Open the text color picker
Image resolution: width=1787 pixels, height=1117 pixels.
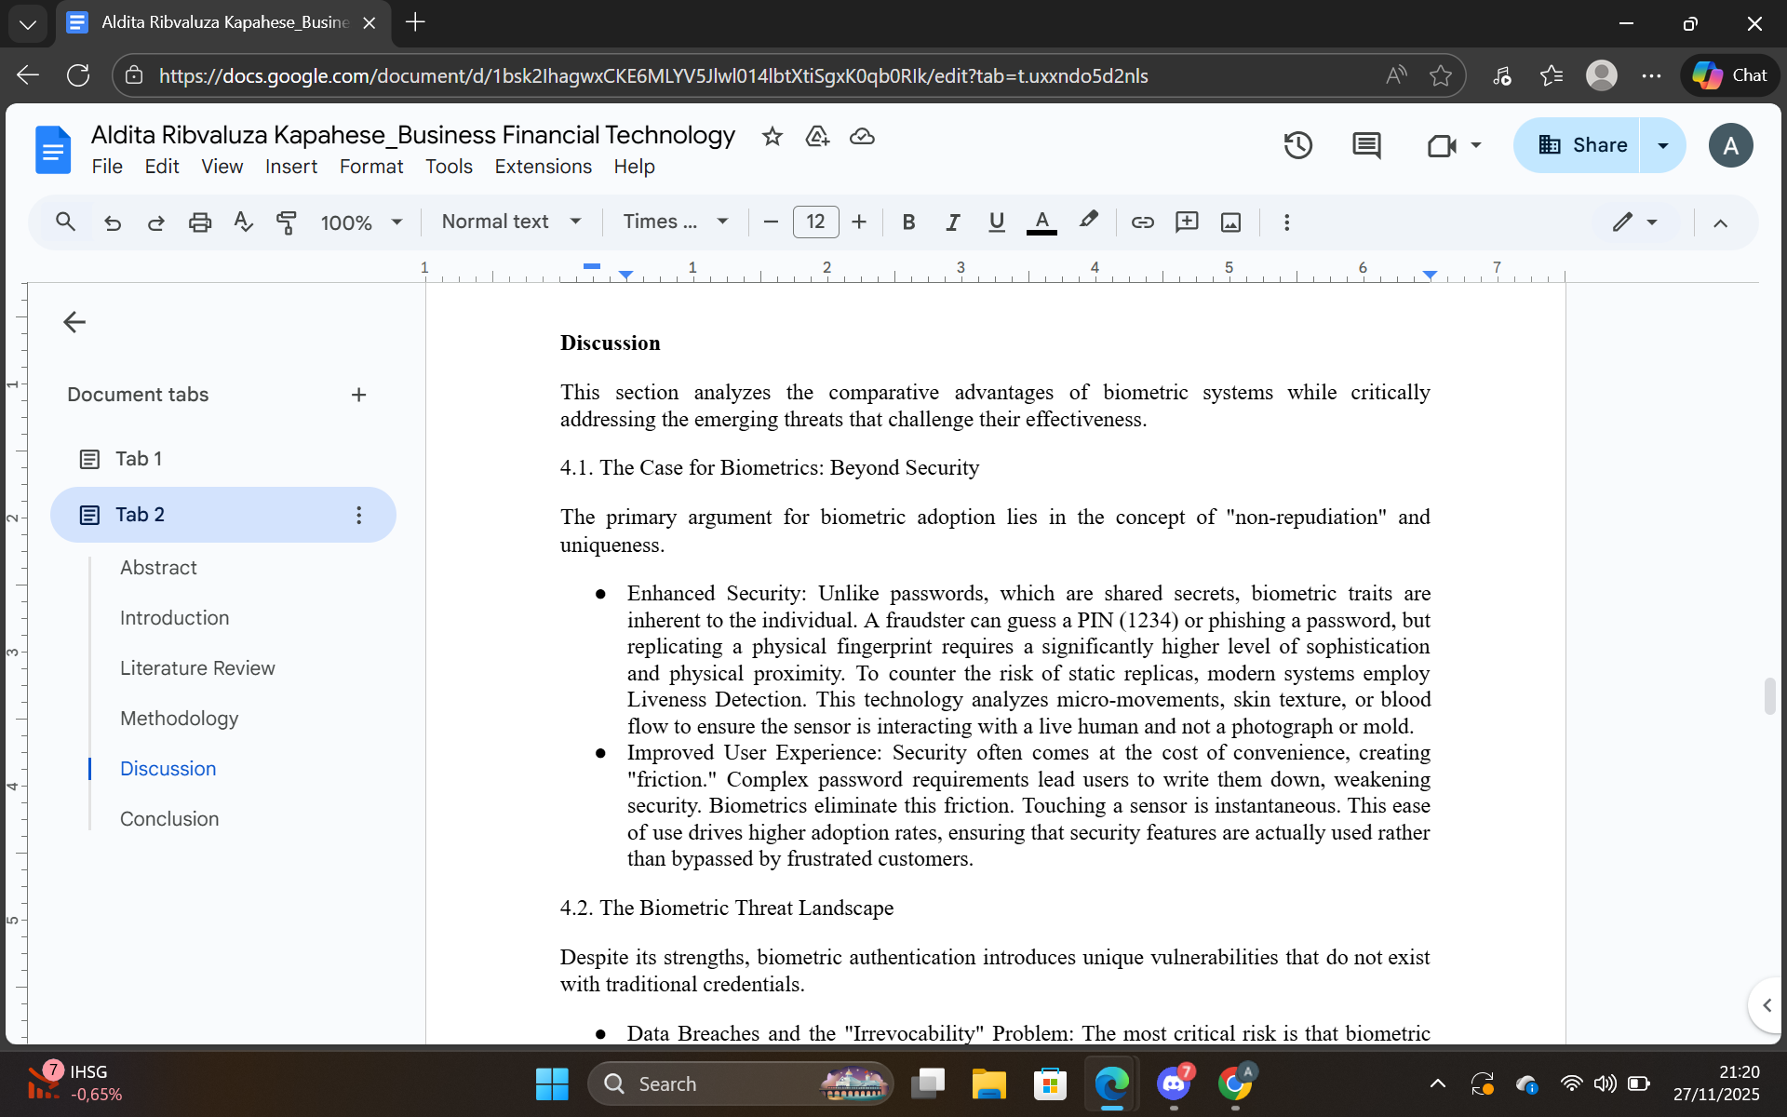(1041, 222)
